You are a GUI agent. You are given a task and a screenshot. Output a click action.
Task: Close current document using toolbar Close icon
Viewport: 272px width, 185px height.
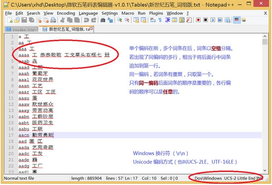click(x=39, y=20)
